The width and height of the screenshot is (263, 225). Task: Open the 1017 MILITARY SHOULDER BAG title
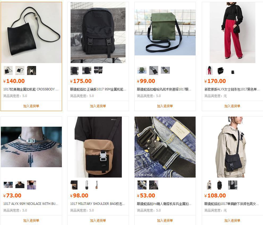pyautogui.click(x=97, y=204)
